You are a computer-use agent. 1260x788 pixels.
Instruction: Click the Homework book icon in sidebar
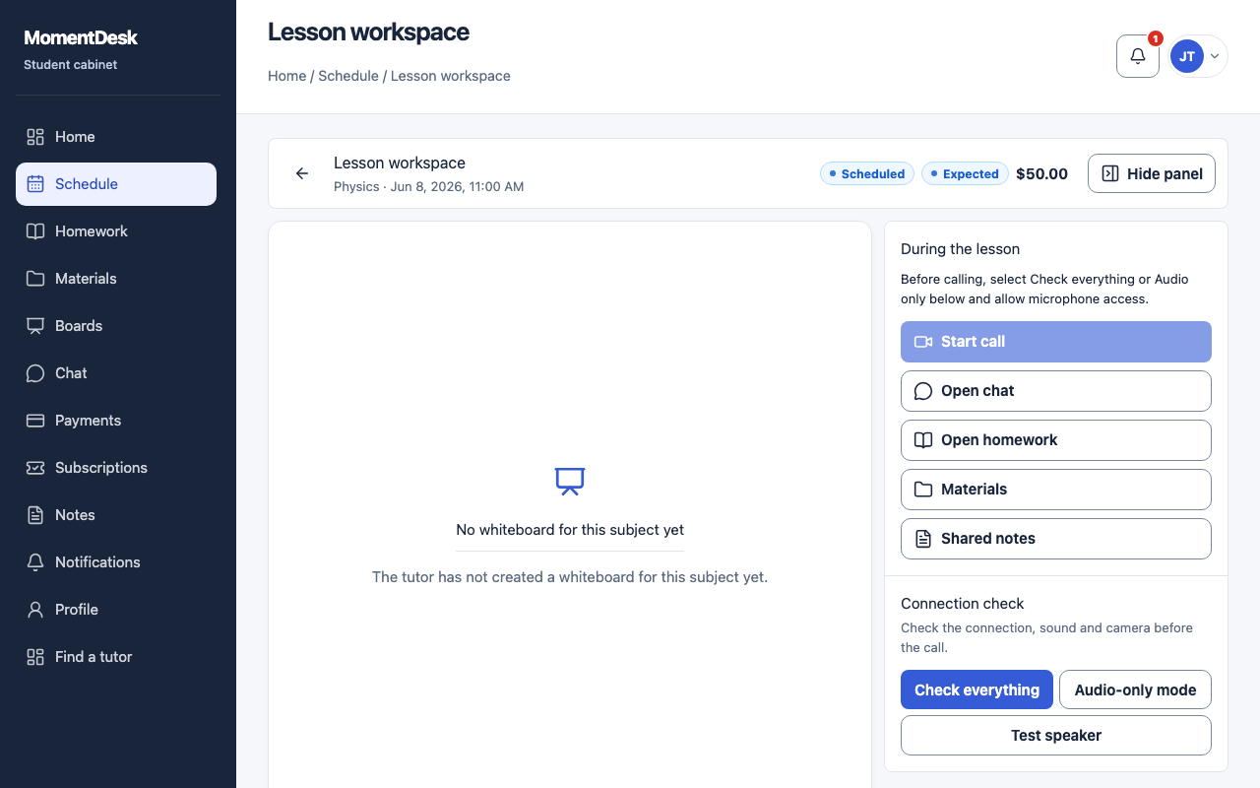pyautogui.click(x=35, y=231)
